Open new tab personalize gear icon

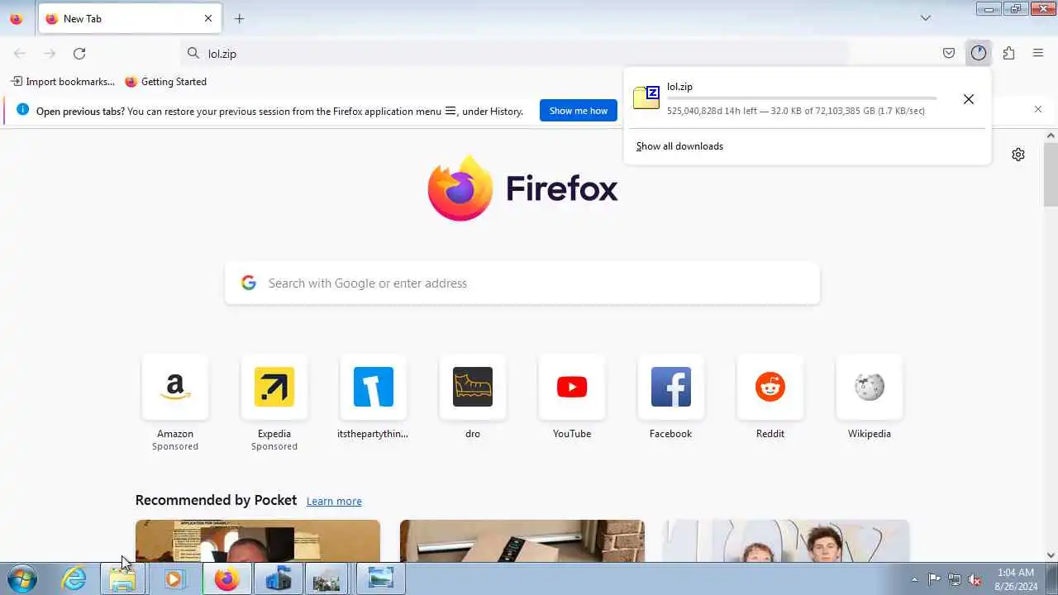(1018, 155)
